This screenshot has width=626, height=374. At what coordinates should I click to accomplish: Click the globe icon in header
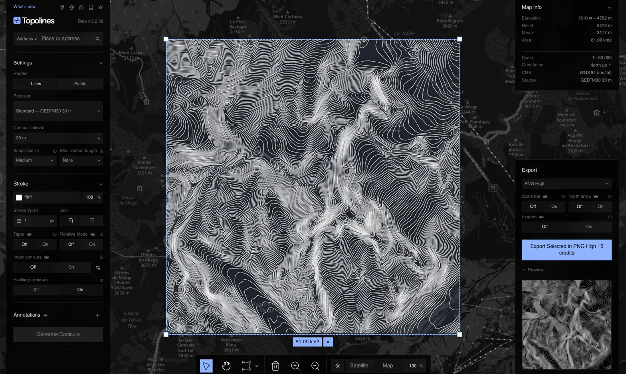click(x=71, y=7)
